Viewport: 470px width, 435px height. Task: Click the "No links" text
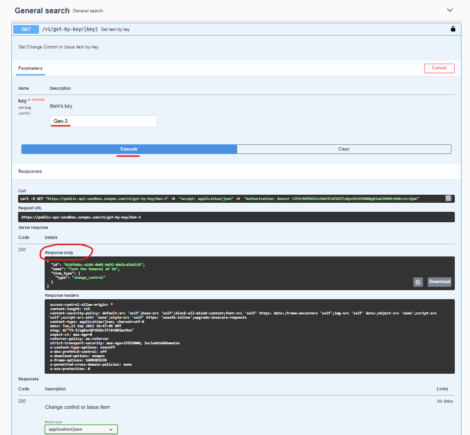tap(444, 401)
